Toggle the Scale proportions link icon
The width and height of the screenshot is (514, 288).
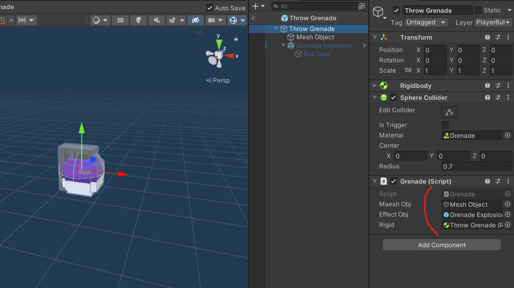click(408, 71)
